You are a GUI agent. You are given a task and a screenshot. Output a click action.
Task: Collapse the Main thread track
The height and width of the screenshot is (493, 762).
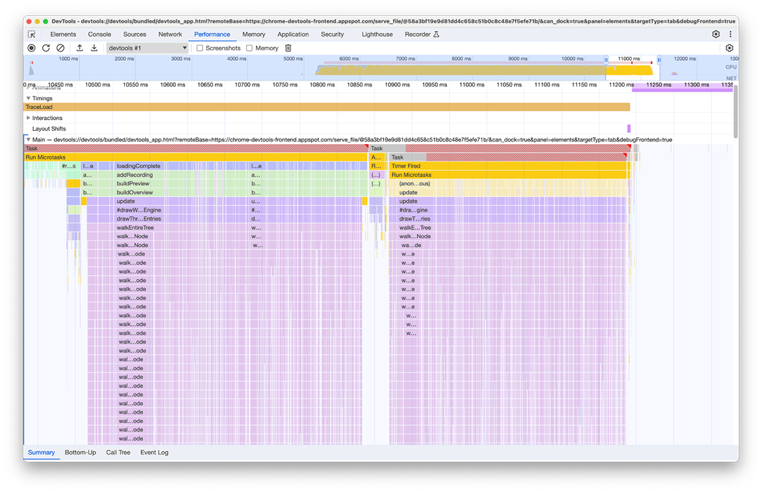pyautogui.click(x=28, y=139)
